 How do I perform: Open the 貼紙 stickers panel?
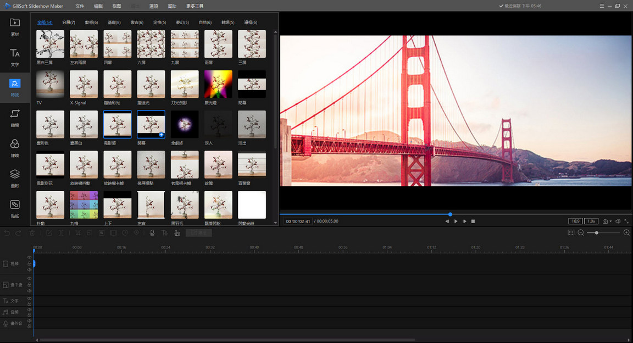(14, 208)
